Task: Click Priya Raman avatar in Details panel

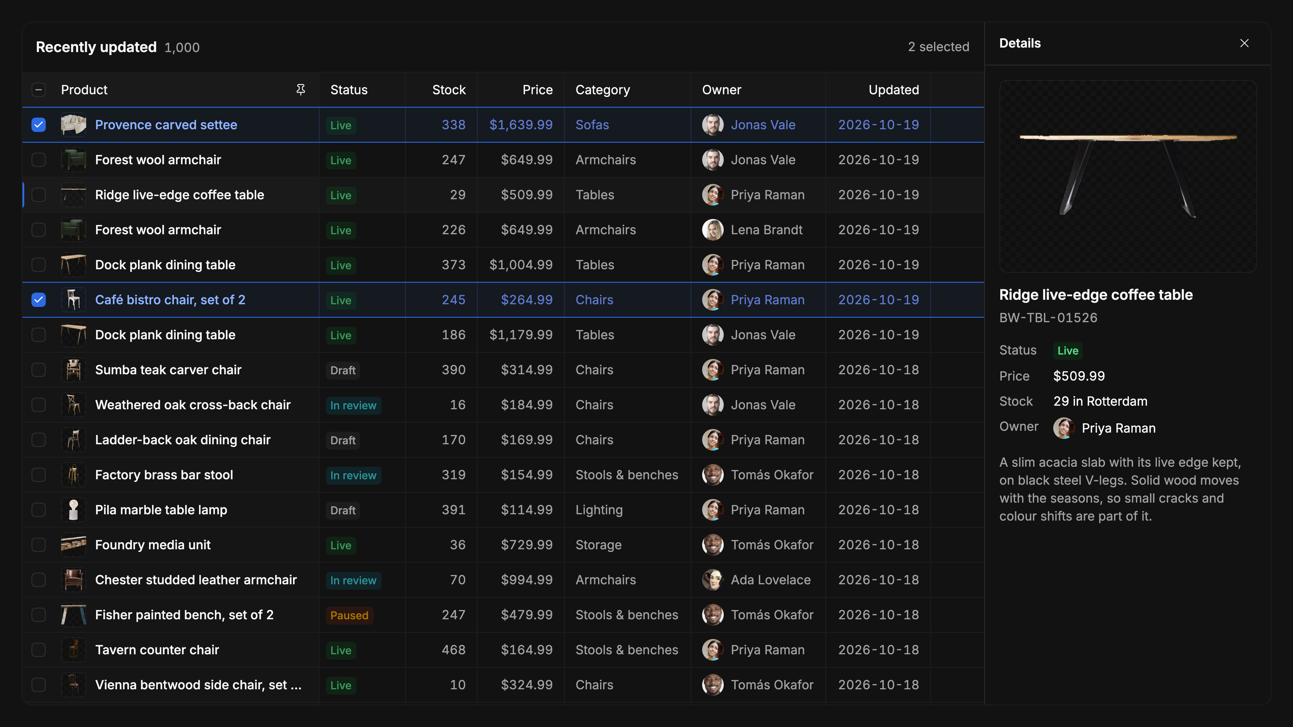Action: [x=1064, y=428]
